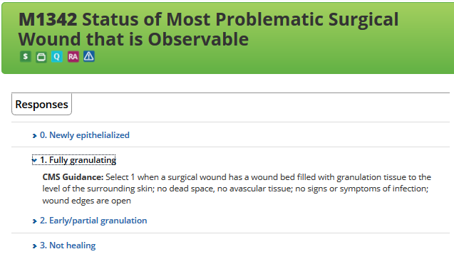Expand arrow beside Not healing
Image resolution: width=454 pixels, height=259 pixels.
coord(34,246)
